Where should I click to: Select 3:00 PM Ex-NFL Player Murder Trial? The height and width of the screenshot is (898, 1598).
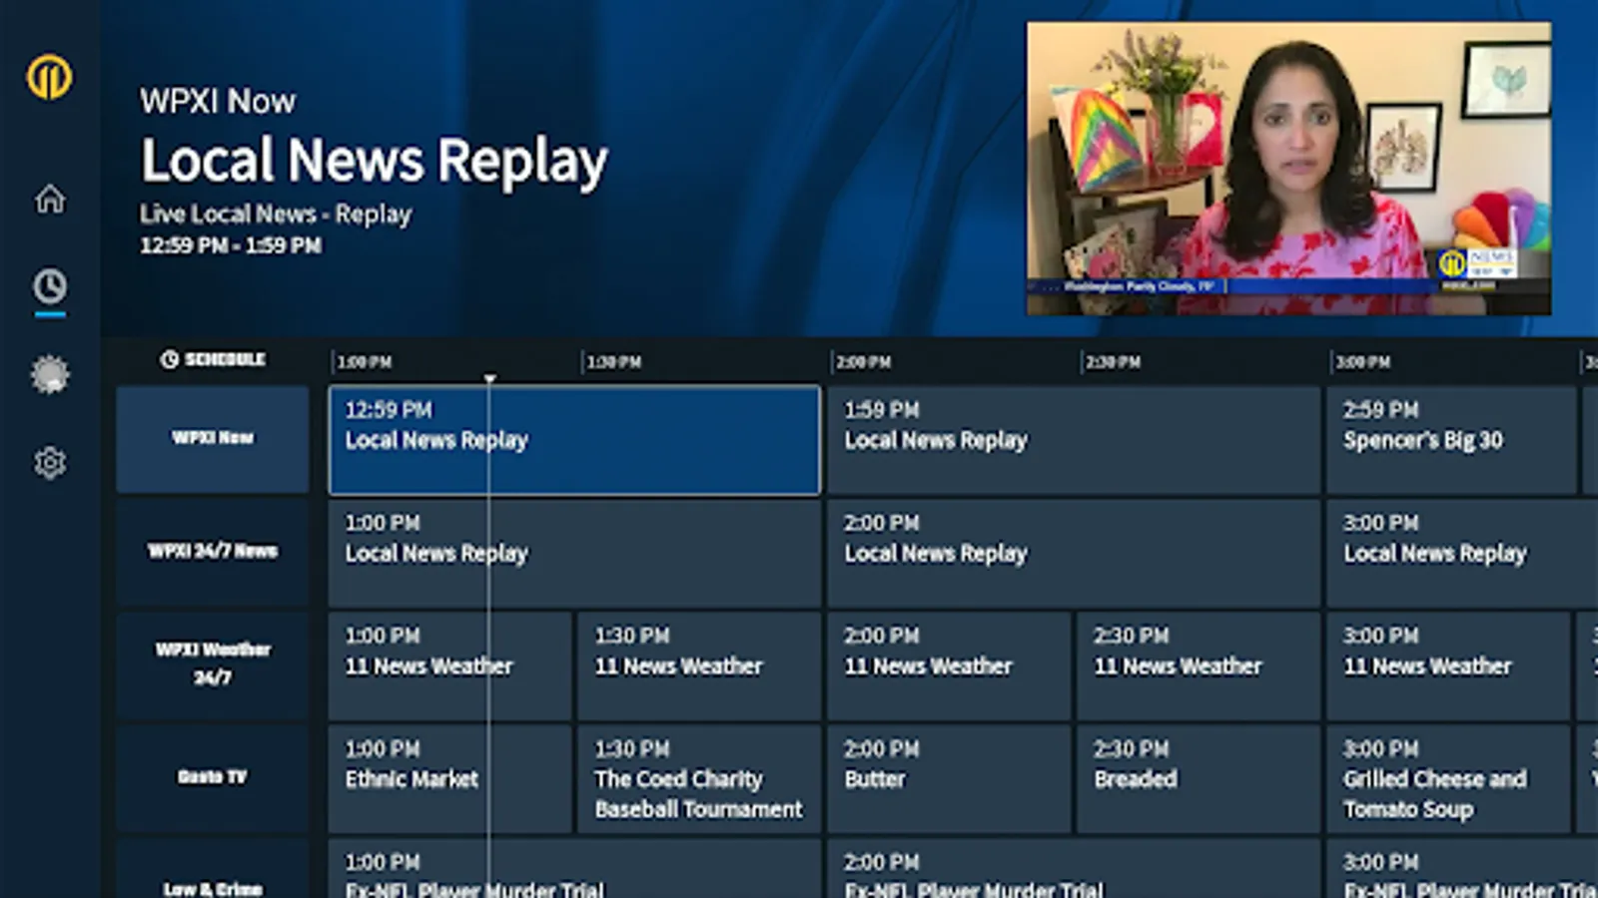pyautogui.click(x=1462, y=868)
